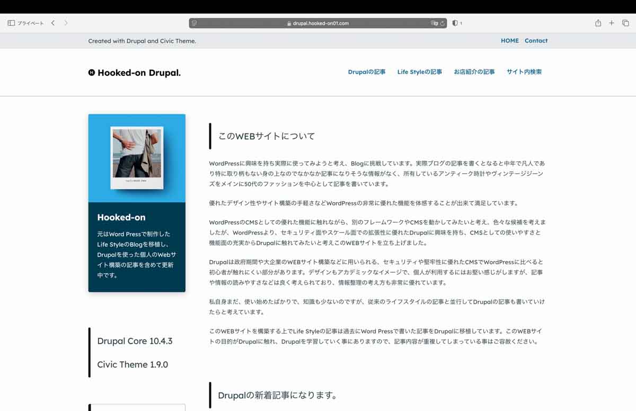The width and height of the screenshot is (636, 411).
Task: Click 'Created with Drupal and Civic Theme.' text
Action: 142,41
